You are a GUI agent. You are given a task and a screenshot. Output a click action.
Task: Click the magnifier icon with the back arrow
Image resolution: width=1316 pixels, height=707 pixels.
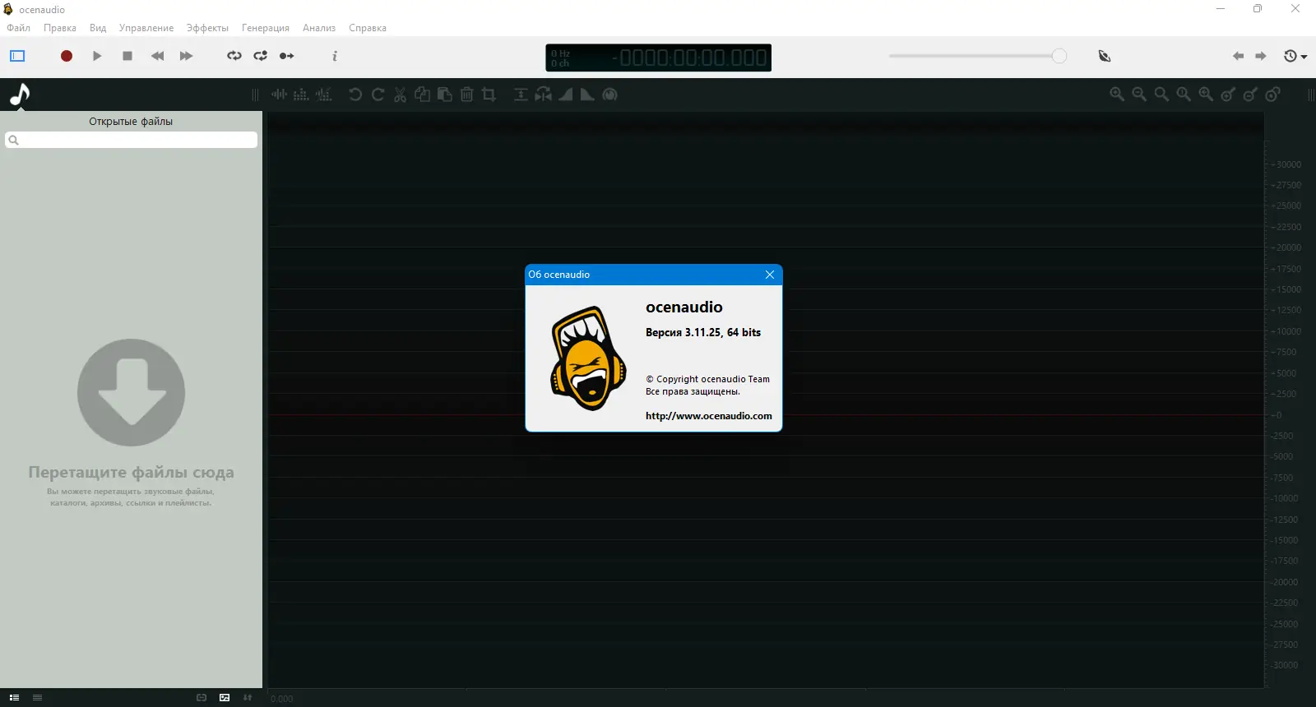click(x=1206, y=95)
